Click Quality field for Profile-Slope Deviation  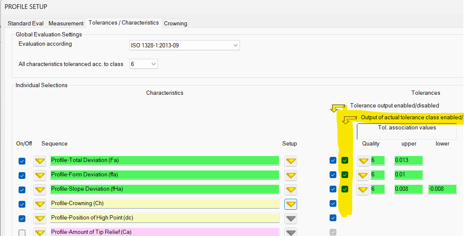(378, 189)
